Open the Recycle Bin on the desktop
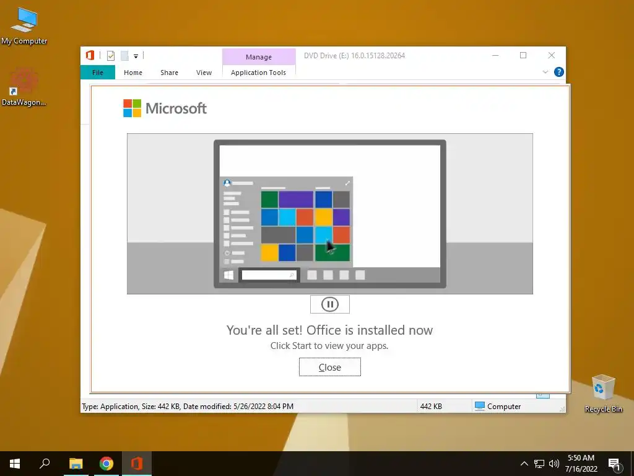The image size is (634, 476). [x=603, y=394]
